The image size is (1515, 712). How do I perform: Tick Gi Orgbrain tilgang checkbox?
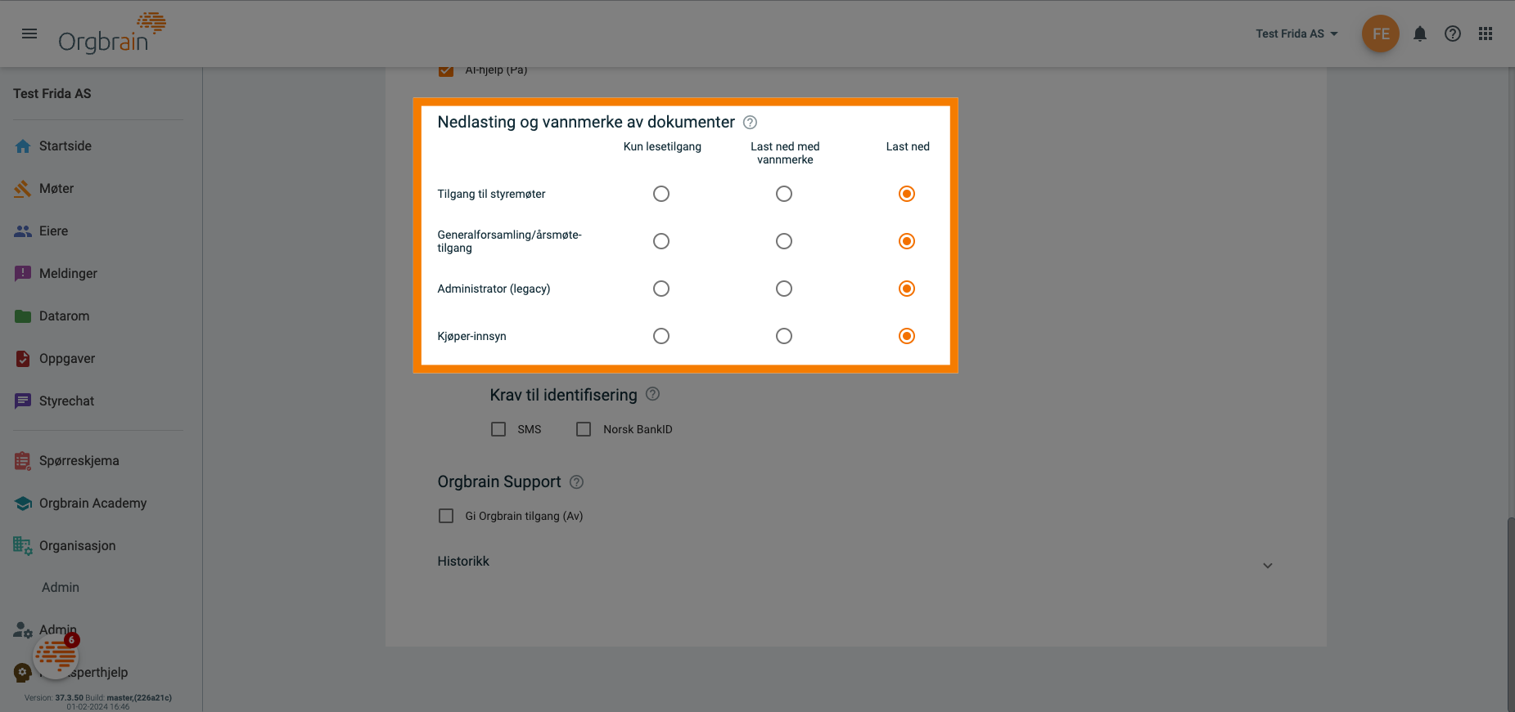point(446,516)
